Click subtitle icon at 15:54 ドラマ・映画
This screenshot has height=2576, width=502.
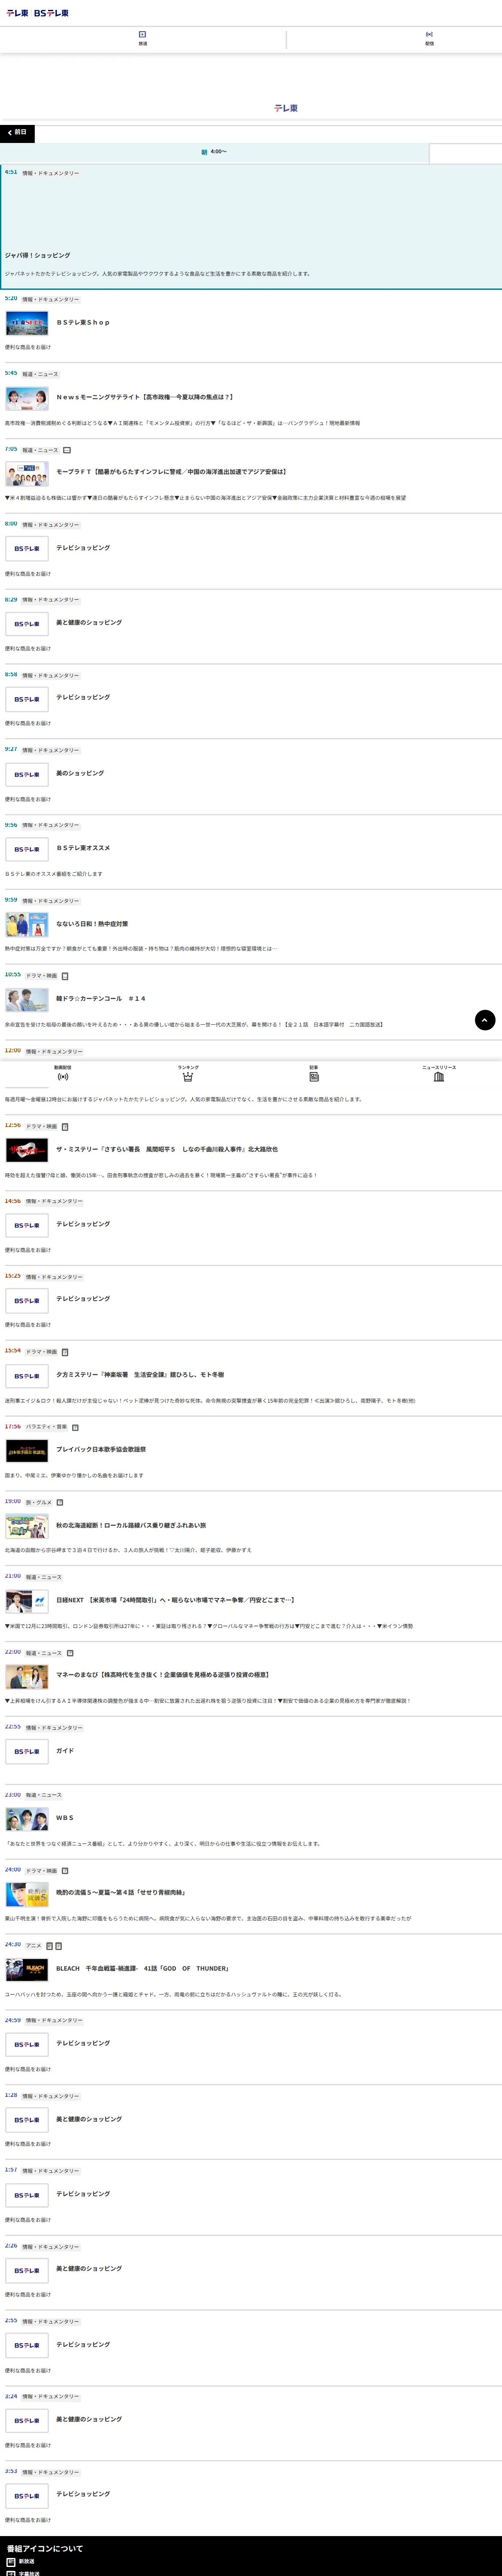click(65, 1352)
